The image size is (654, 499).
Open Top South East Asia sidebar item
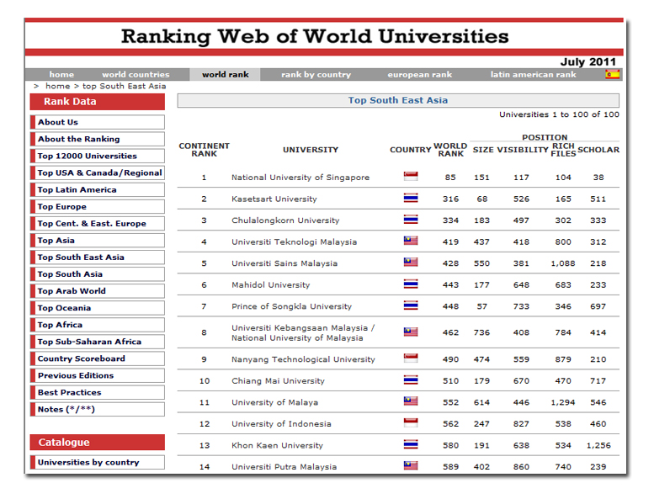[98, 257]
